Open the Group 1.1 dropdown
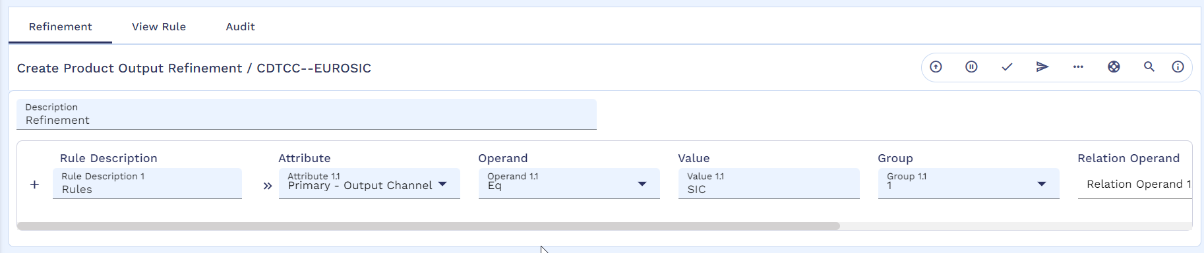The width and height of the screenshot is (1204, 253). point(969,183)
